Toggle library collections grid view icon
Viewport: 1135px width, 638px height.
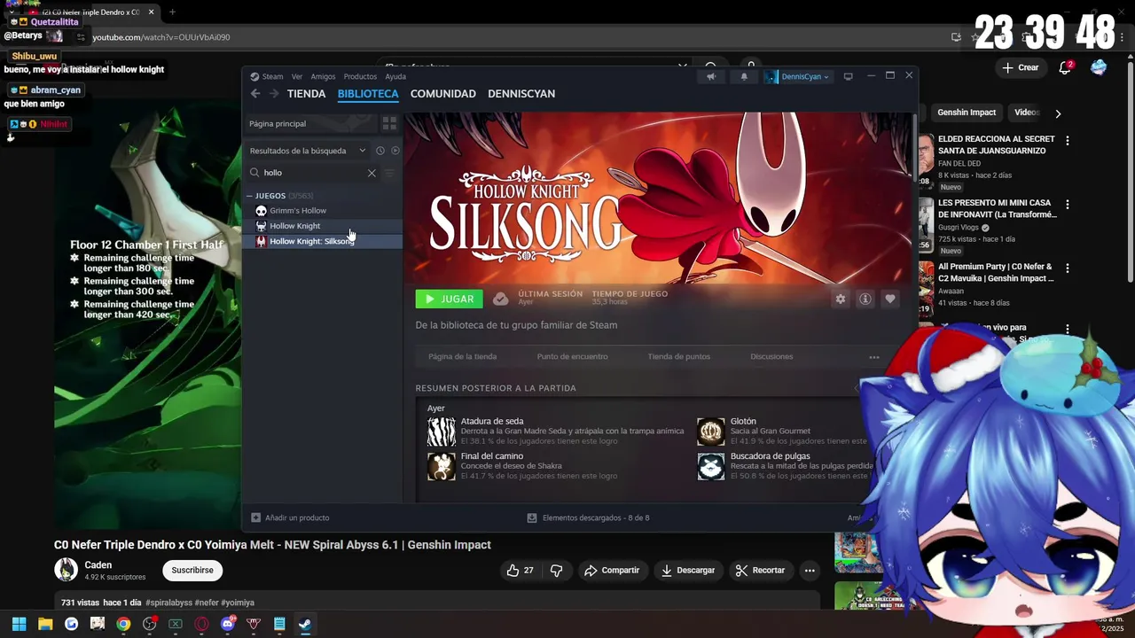coord(389,123)
